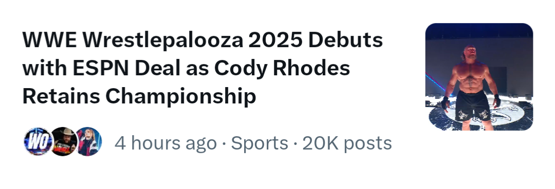
Task: Open the WWE Wrestlepalooza 2025 headline
Action: coord(202,68)
